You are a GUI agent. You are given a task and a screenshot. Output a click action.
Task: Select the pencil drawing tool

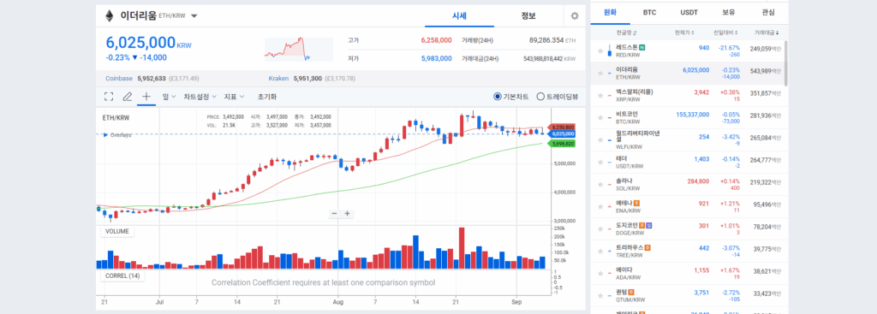[127, 97]
